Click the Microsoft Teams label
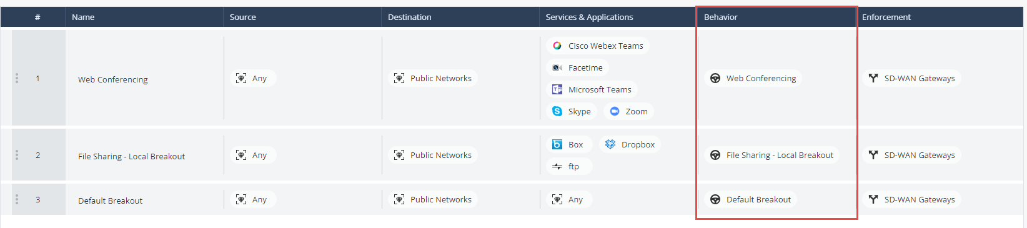 (600, 89)
